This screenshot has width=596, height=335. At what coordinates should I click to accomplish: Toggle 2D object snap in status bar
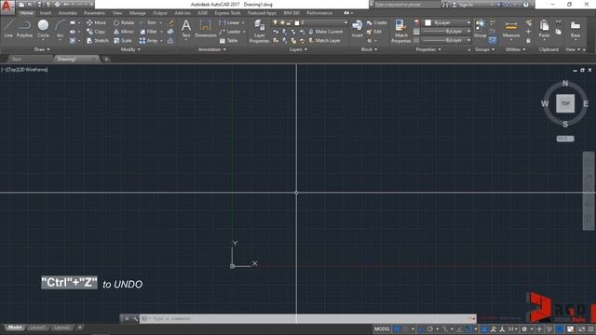pyautogui.click(x=468, y=328)
